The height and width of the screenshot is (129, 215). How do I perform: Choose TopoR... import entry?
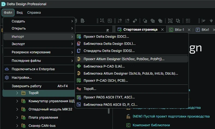click(x=132, y=89)
